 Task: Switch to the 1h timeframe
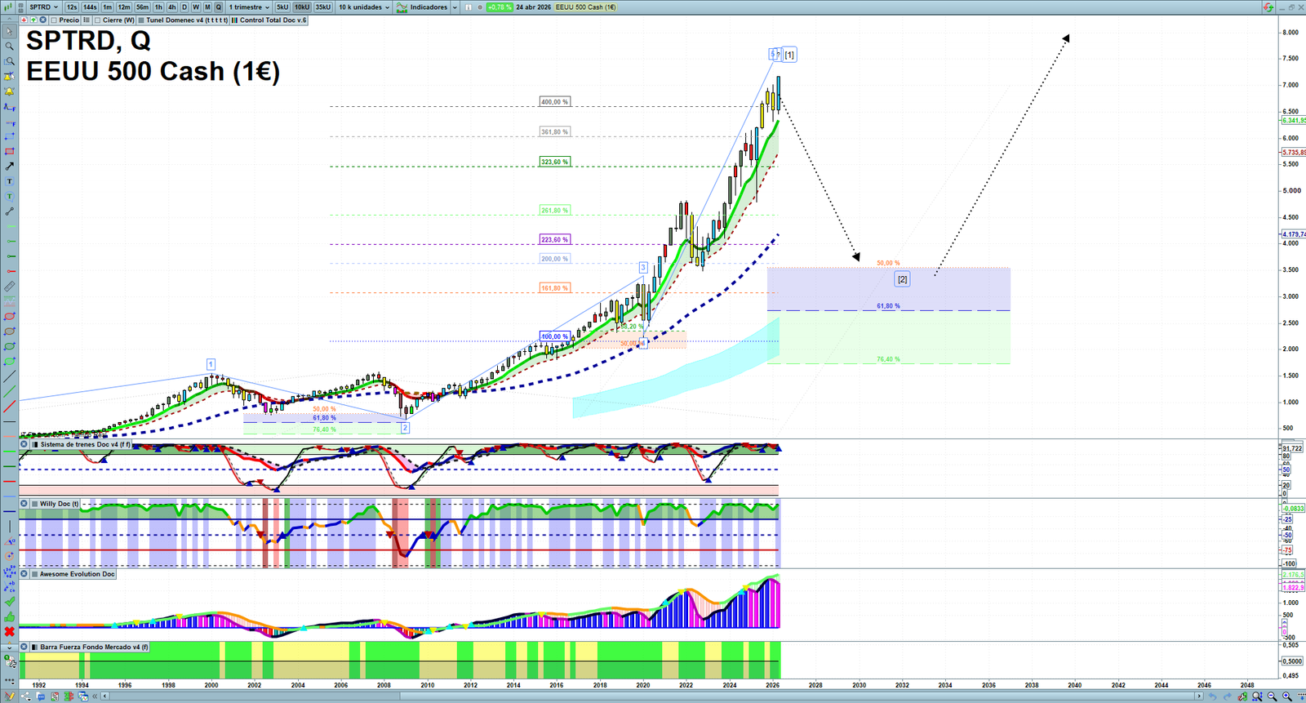[158, 7]
